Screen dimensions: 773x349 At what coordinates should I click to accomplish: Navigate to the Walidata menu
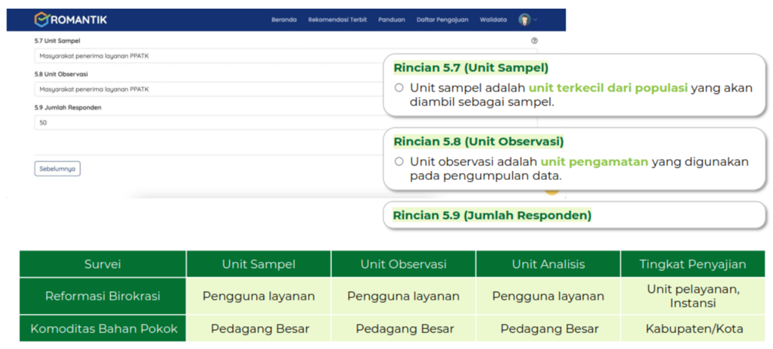(x=493, y=20)
